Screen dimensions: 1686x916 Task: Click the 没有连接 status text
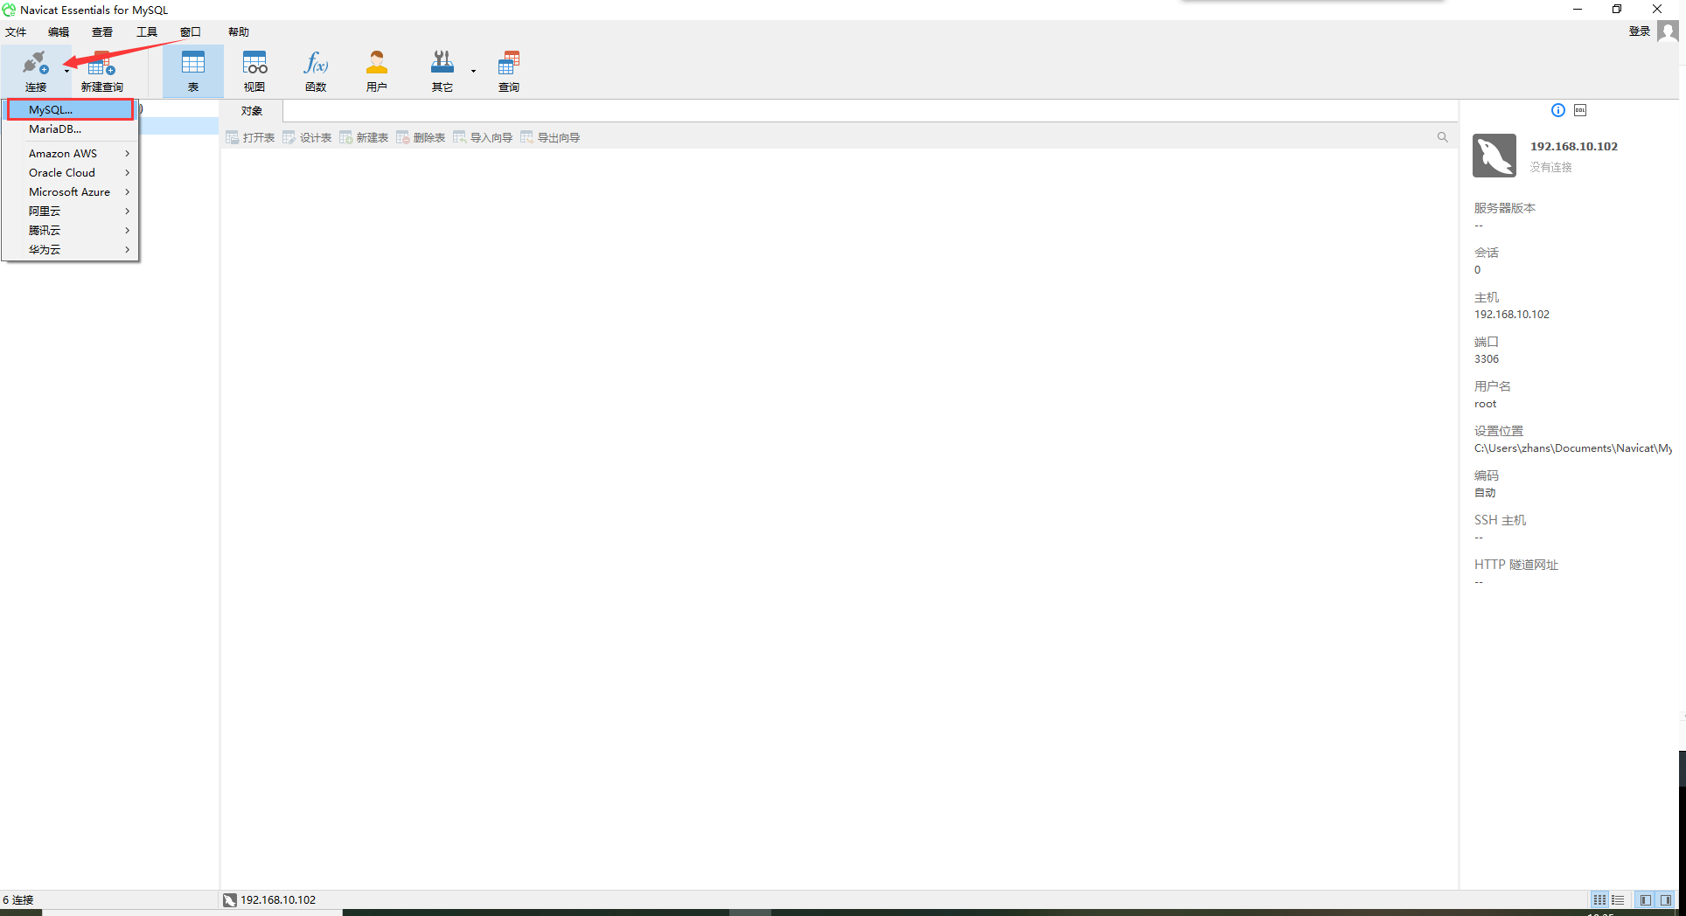pyautogui.click(x=1550, y=167)
